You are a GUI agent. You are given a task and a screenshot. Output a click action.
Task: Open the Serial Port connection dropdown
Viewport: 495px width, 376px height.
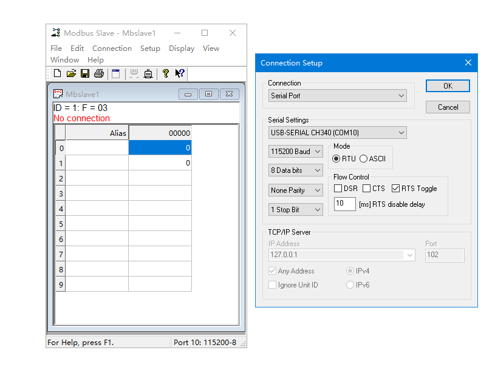(338, 96)
